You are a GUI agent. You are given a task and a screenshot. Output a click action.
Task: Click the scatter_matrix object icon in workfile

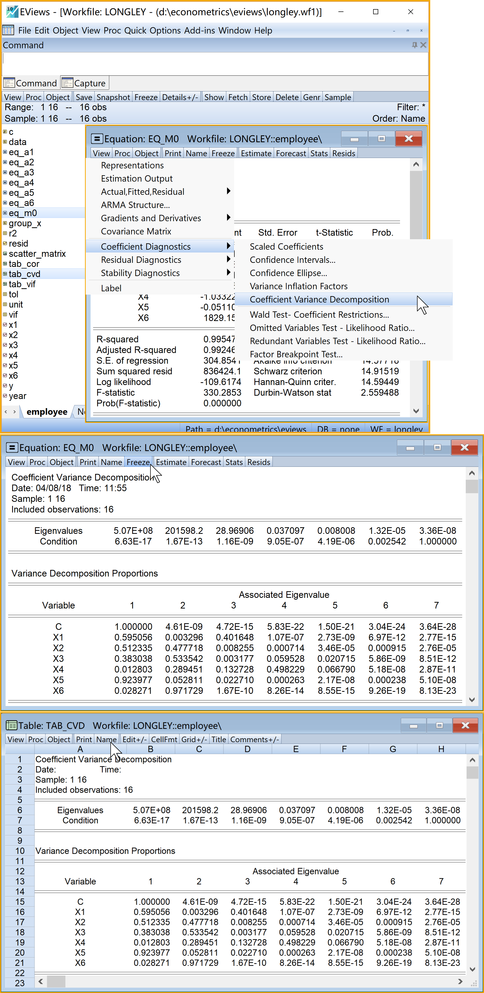(x=5, y=254)
